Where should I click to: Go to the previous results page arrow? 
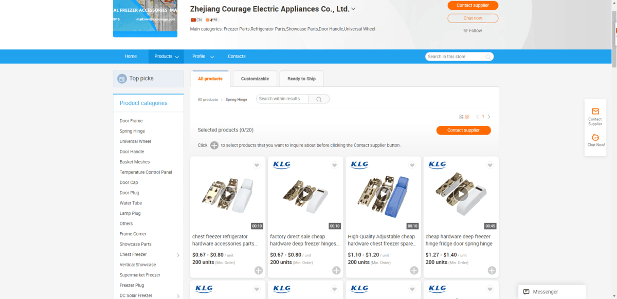click(x=477, y=117)
